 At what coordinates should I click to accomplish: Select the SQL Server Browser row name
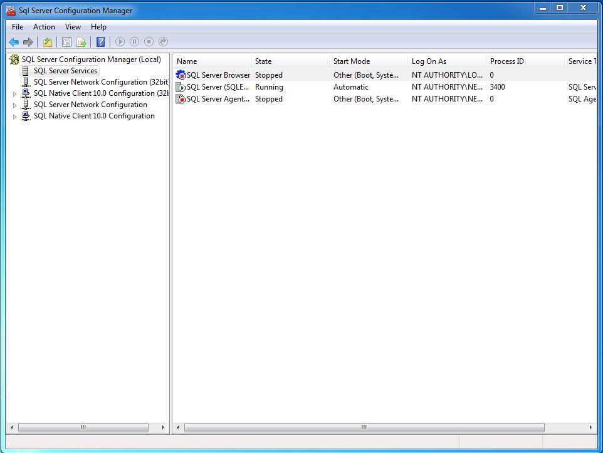click(x=218, y=75)
